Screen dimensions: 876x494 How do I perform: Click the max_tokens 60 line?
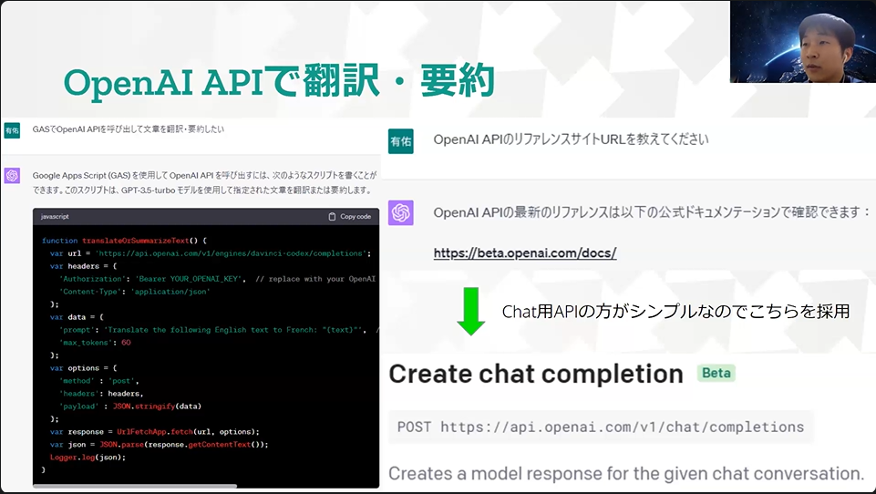tap(95, 343)
